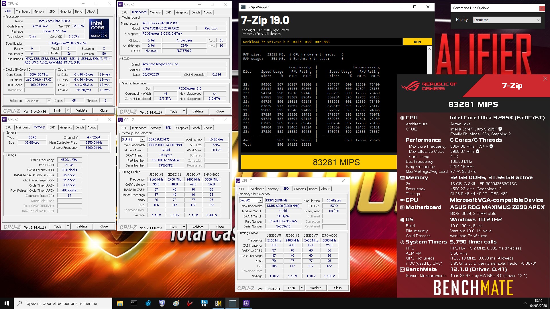
Task: Click the Uncore Frequency value 5200.0 MHz
Action: click(94, 148)
